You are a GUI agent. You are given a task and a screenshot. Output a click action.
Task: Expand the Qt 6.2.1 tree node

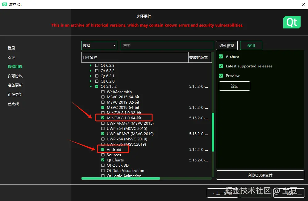click(x=90, y=76)
